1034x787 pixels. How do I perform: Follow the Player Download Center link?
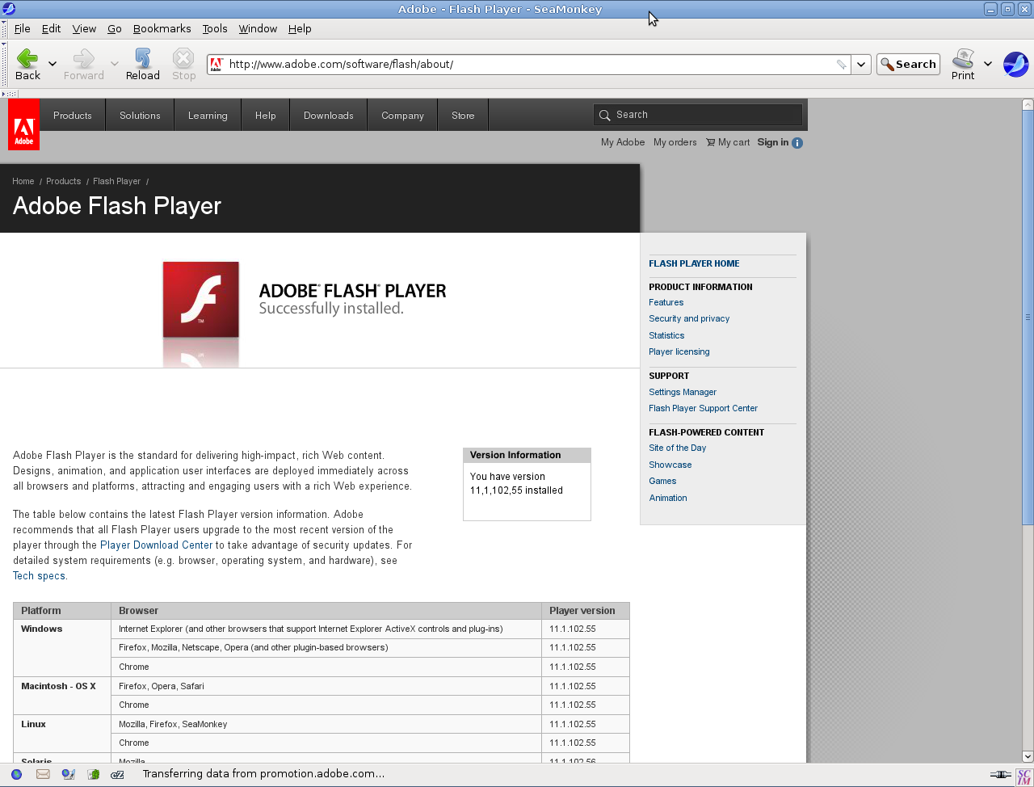(x=156, y=545)
